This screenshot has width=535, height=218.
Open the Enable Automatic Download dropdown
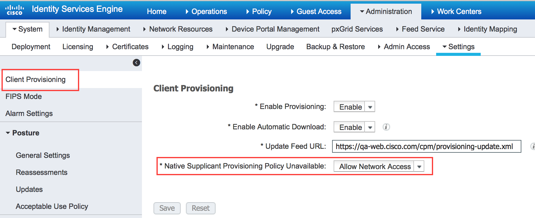[354, 127]
